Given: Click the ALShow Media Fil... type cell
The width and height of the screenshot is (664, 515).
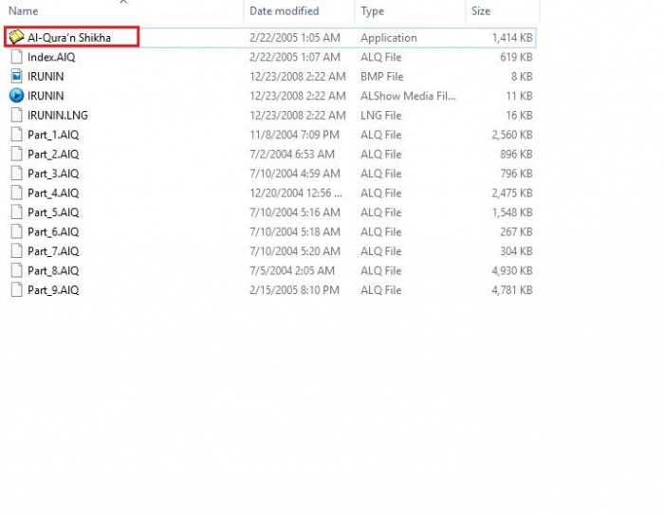Looking at the screenshot, I should [x=408, y=96].
